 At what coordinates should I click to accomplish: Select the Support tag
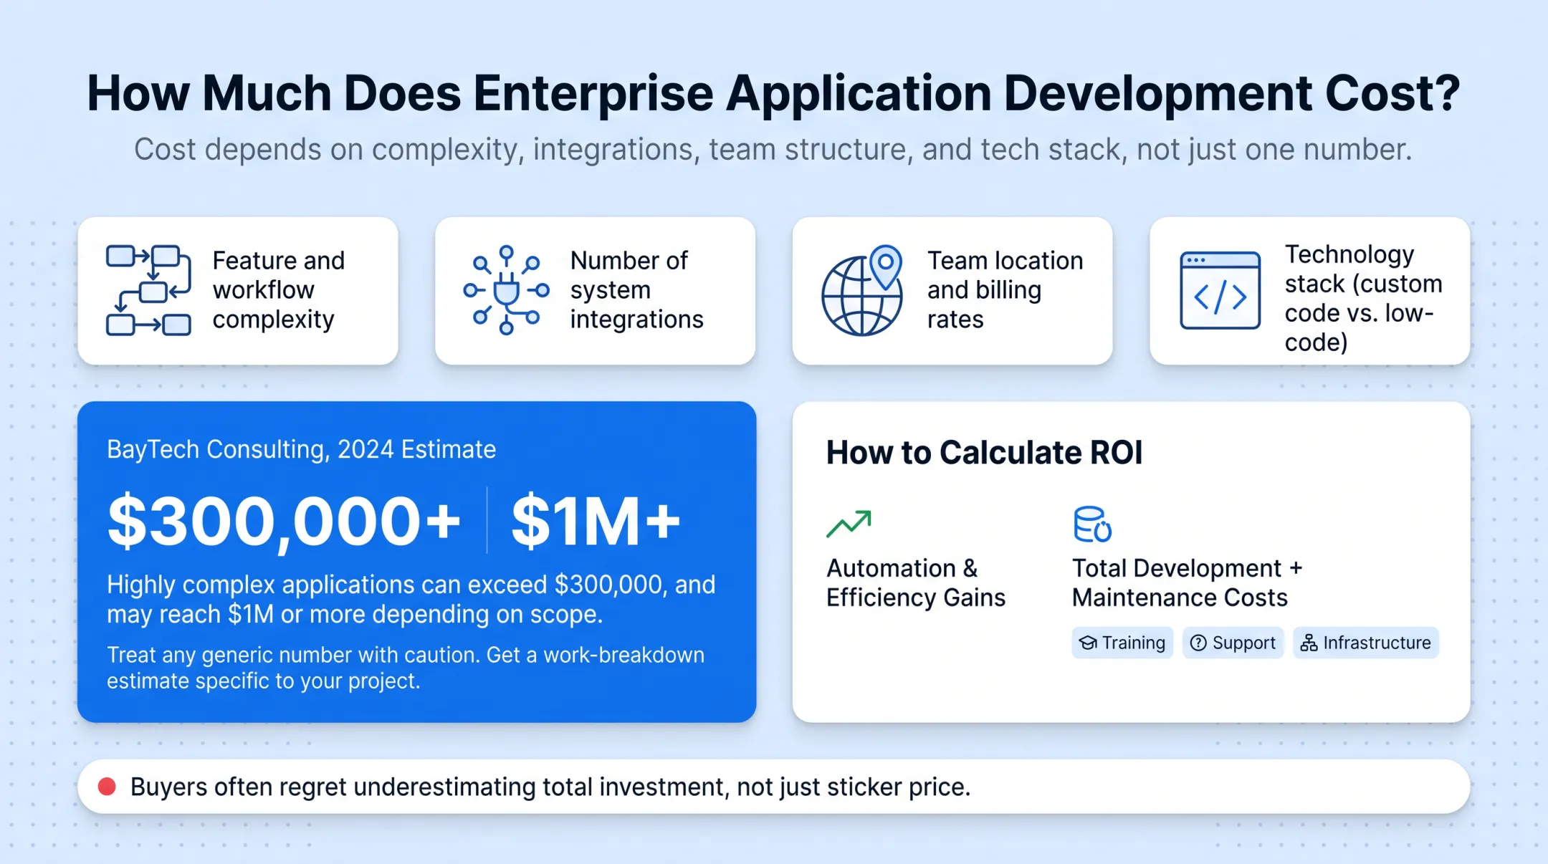1233,643
